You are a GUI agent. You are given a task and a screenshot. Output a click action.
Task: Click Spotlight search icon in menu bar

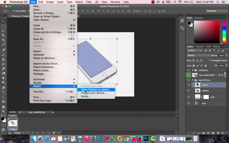(218, 2)
